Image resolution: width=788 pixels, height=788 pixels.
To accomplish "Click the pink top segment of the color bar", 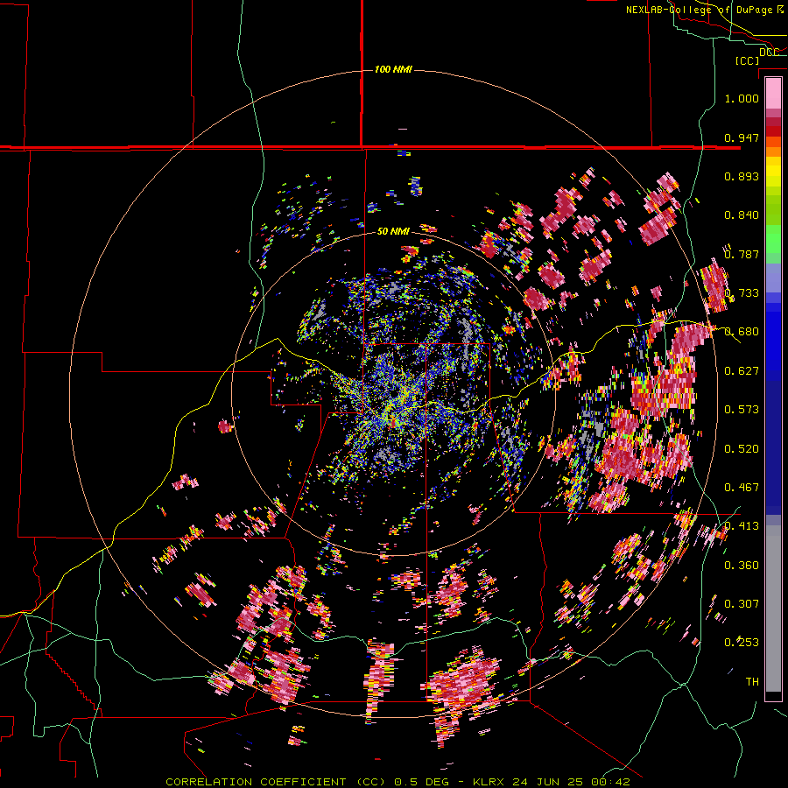I will pyautogui.click(x=773, y=93).
